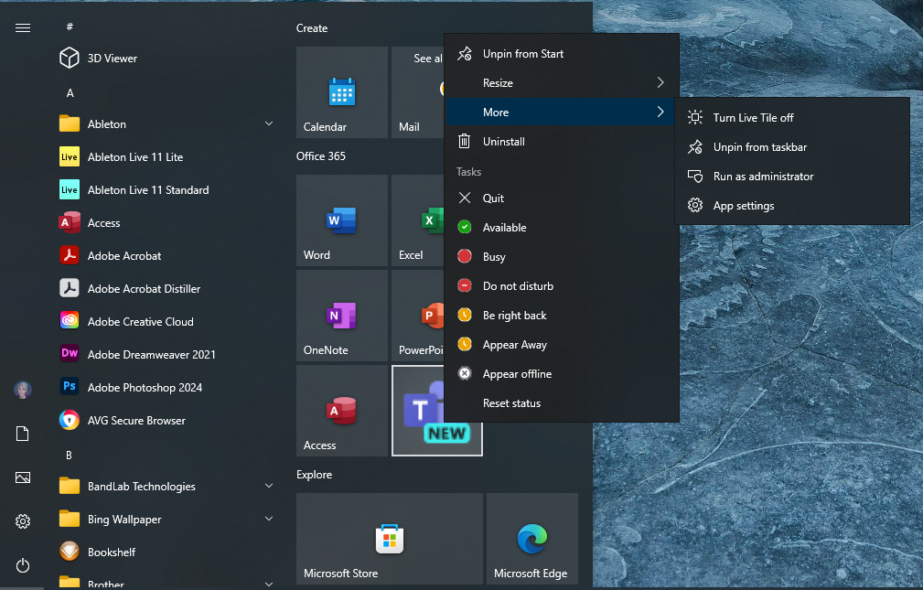Open the OneNote tile
This screenshot has width=923, height=590.
point(342,316)
